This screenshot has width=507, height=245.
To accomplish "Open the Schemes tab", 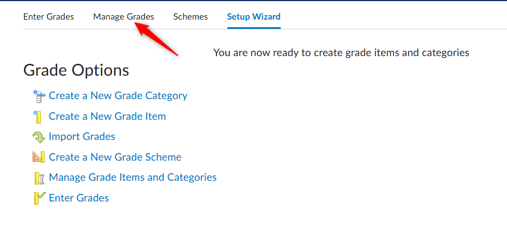I will pos(190,16).
